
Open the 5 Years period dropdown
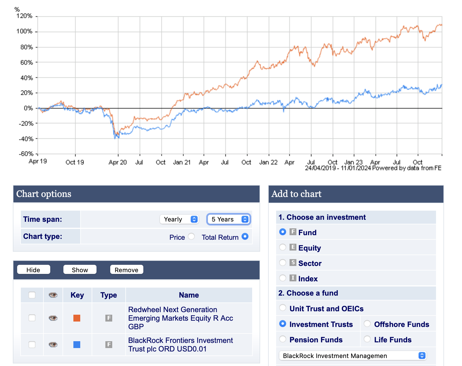click(x=229, y=219)
